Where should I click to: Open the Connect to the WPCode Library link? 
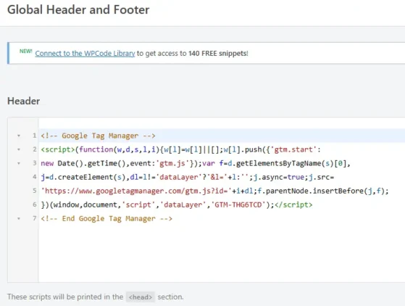tap(85, 53)
